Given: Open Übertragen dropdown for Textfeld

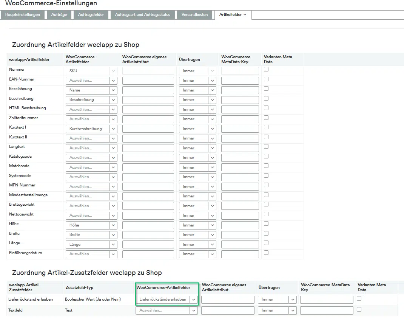Looking at the screenshot, I should [277, 310].
